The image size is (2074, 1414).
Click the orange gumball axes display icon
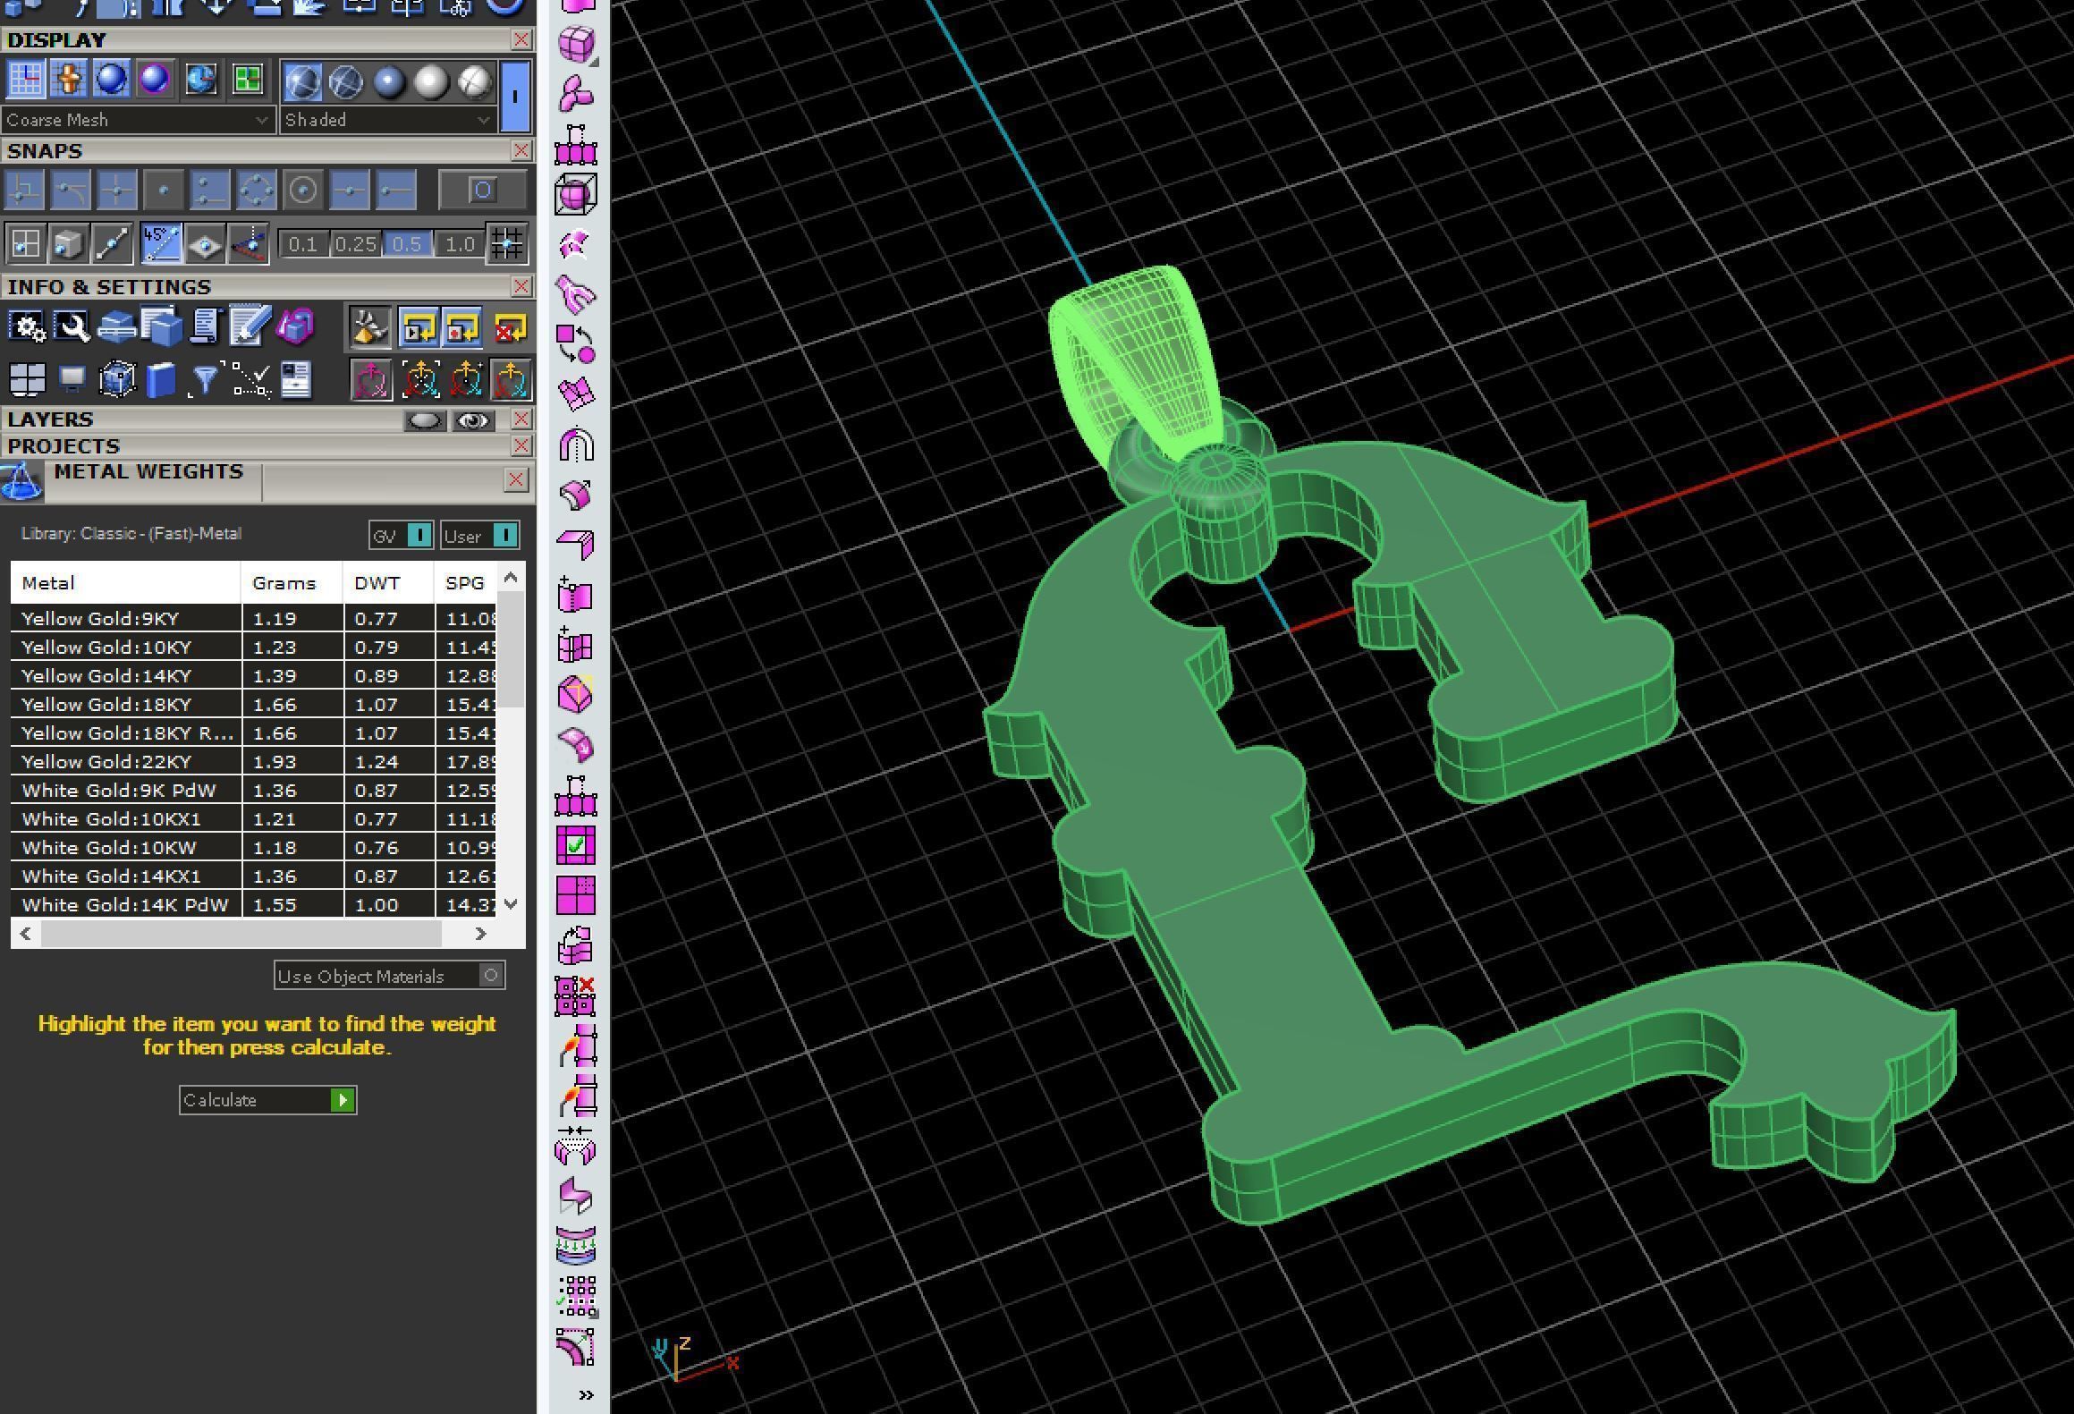(68, 80)
